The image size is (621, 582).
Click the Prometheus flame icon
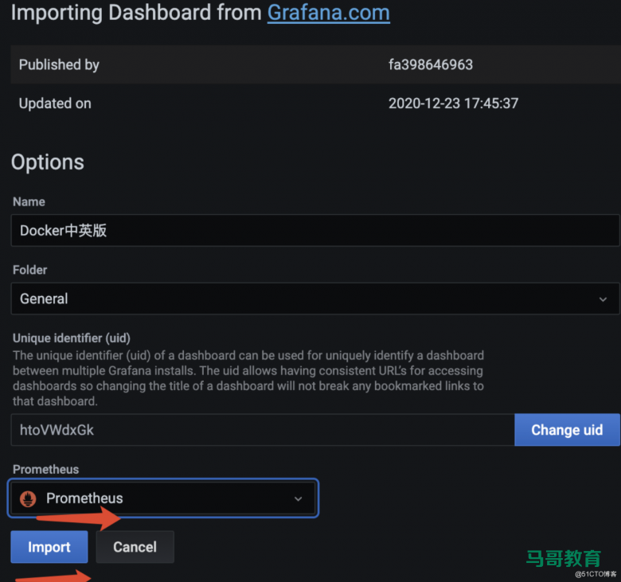(28, 498)
